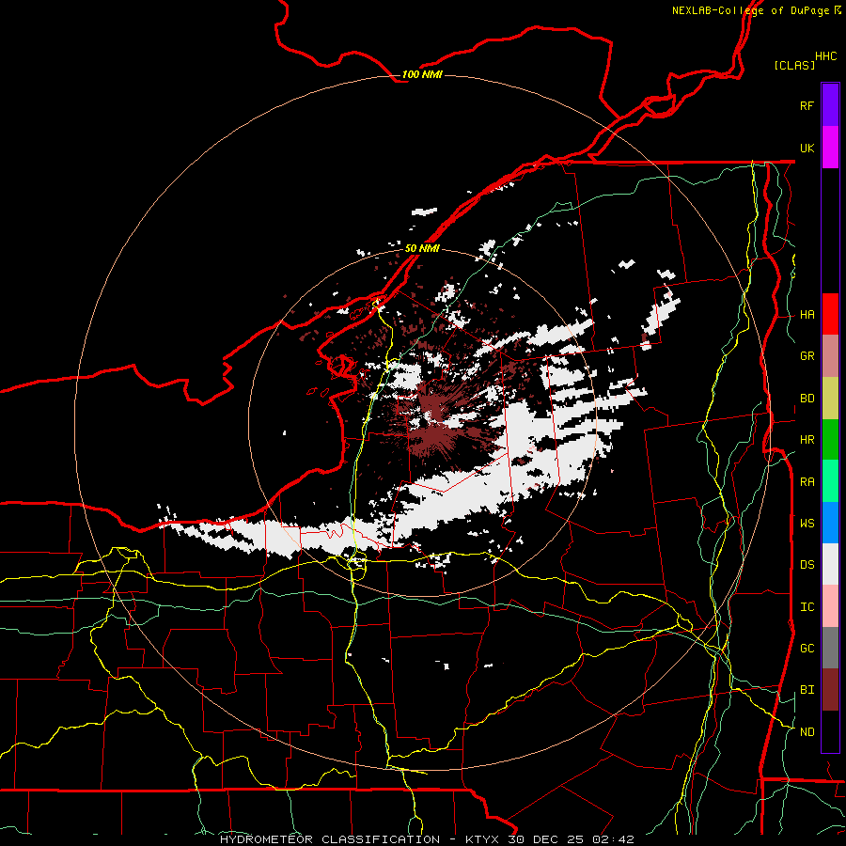This screenshot has height=846, width=846.
Task: Click the 'KTYX' radar site identifier
Action: (482, 839)
